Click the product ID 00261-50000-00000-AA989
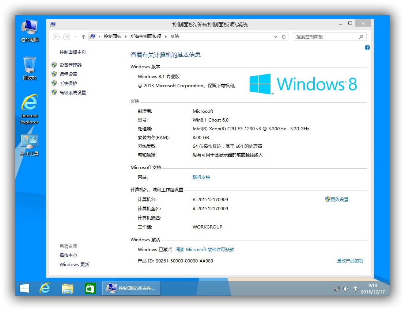Viewport: 405px width, 311px height. [x=184, y=261]
